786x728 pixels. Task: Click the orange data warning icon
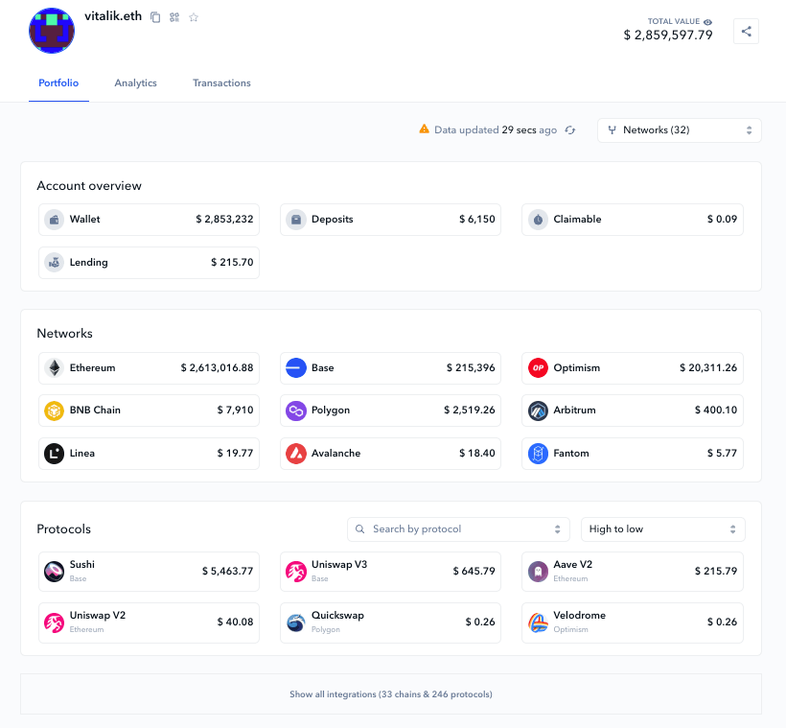[x=424, y=129]
